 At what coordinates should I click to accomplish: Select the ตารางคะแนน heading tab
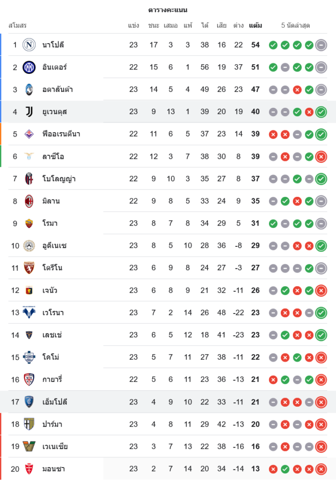click(168, 10)
